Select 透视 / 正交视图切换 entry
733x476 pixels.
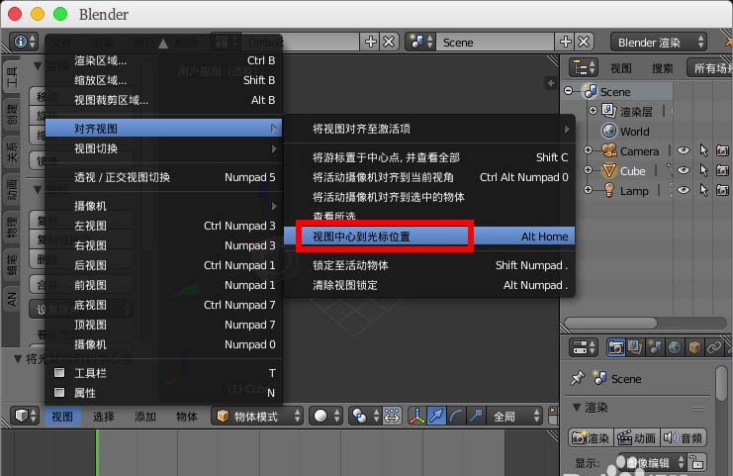[164, 177]
